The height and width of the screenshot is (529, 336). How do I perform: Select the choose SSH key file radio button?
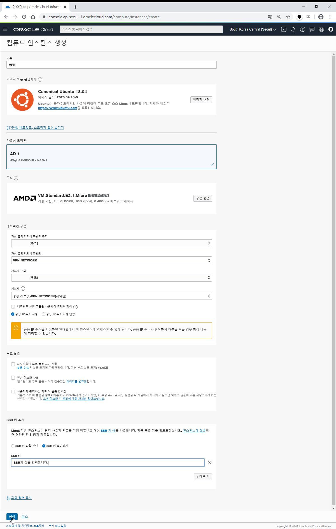(13, 446)
